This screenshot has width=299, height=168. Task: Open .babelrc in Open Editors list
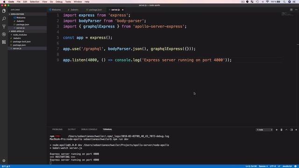click(x=20, y=21)
